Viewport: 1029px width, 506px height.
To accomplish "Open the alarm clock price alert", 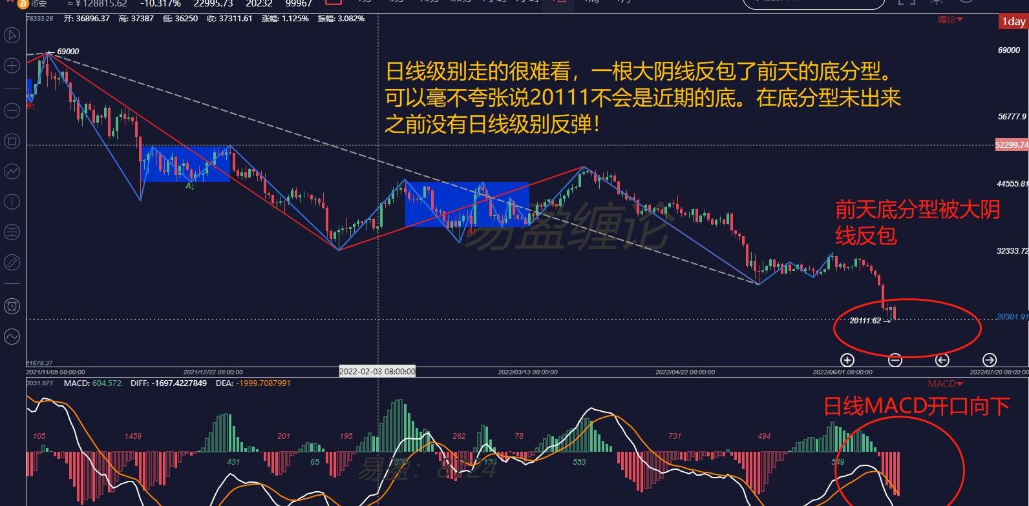I will pyautogui.click(x=12, y=306).
